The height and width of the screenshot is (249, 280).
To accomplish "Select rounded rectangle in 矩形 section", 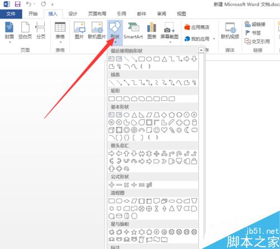I will pyautogui.click(x=119, y=98).
